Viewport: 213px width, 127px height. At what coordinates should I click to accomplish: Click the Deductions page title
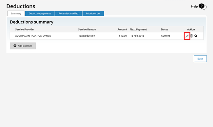click(21, 6)
